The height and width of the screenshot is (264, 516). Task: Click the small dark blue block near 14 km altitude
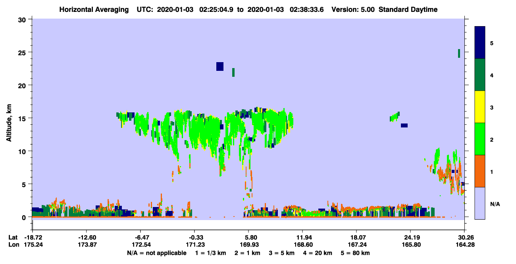(404, 125)
